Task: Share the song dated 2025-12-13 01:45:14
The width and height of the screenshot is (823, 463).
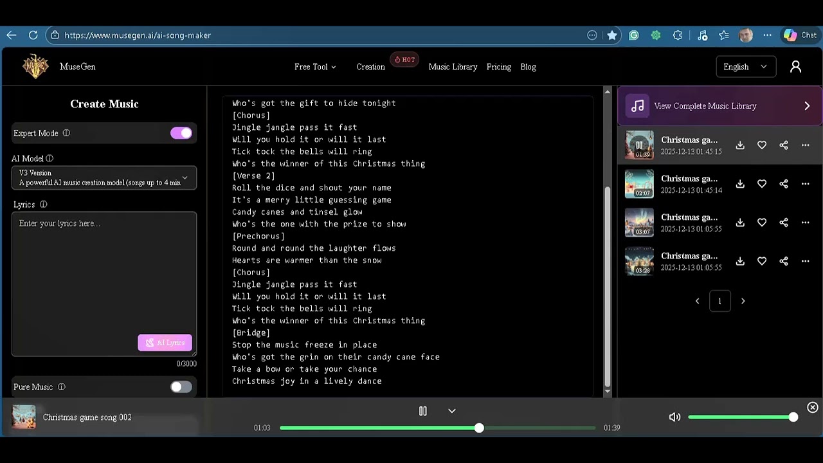Action: pos(784,184)
